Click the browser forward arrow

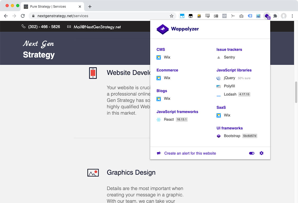(14, 16)
